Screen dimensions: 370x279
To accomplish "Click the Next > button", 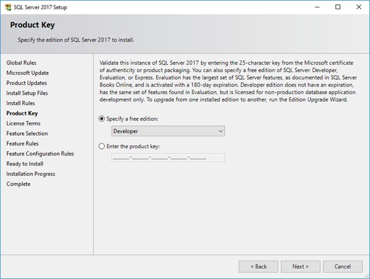I will tap(301, 267).
